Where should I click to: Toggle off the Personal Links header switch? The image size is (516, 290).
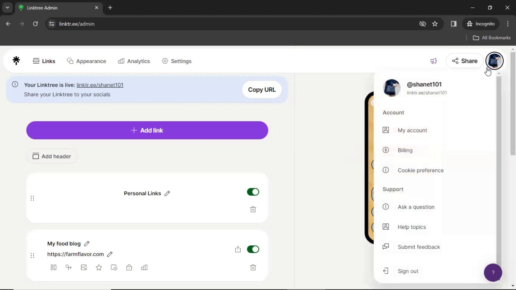pyautogui.click(x=253, y=192)
